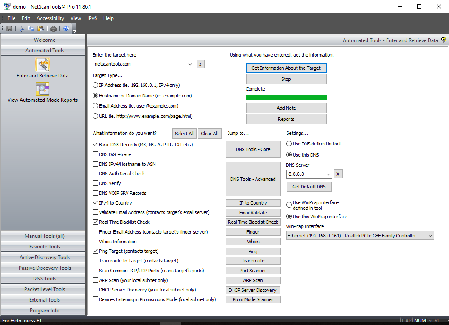Open the Edit menu
Image resolution: width=449 pixels, height=325 pixels.
(x=26, y=18)
